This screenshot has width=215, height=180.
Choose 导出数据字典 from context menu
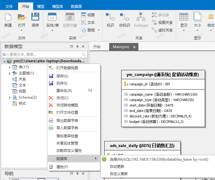tap(74, 121)
